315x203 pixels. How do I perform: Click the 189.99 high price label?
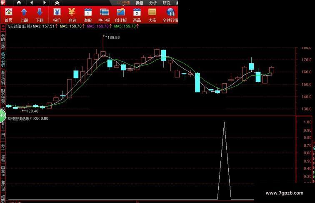113,38
